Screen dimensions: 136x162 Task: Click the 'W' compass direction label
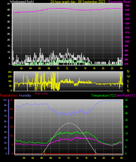coord(128,76)
